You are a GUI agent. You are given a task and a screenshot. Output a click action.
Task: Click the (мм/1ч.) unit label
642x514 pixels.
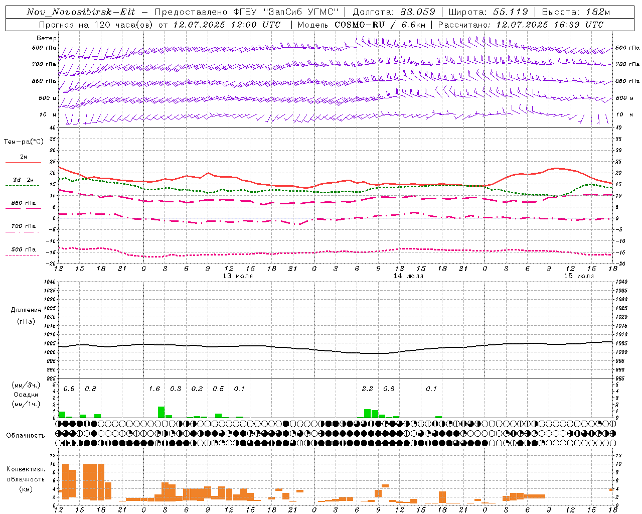coord(26,404)
